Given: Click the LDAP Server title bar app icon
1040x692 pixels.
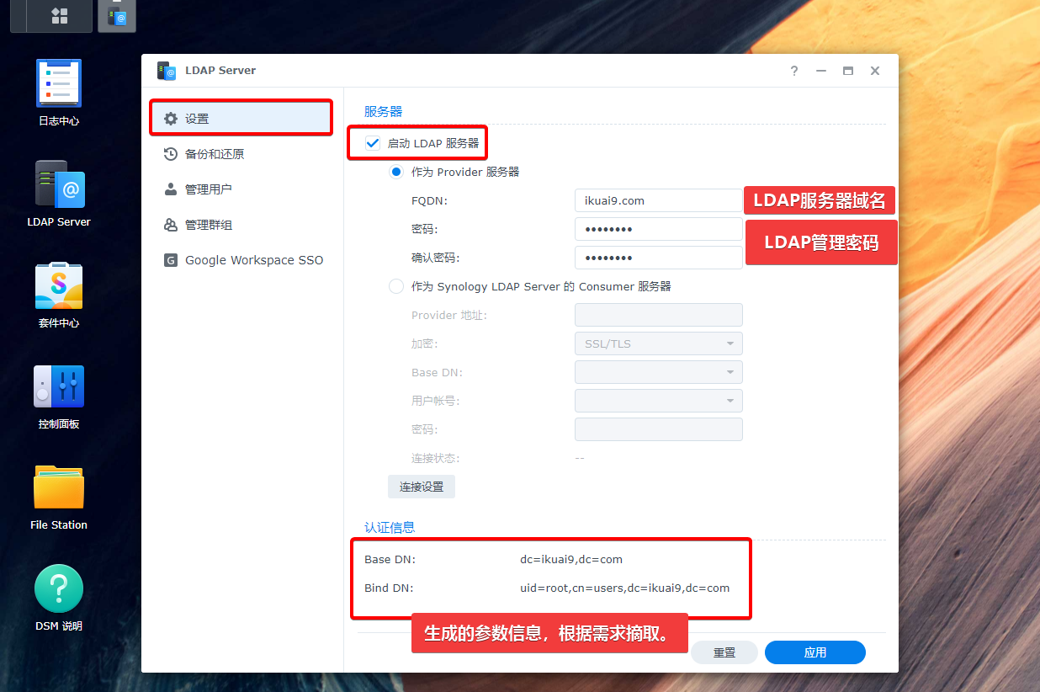Looking at the screenshot, I should (167, 71).
